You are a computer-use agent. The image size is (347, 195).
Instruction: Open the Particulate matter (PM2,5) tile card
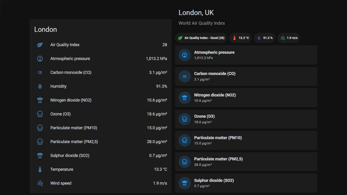click(246, 161)
